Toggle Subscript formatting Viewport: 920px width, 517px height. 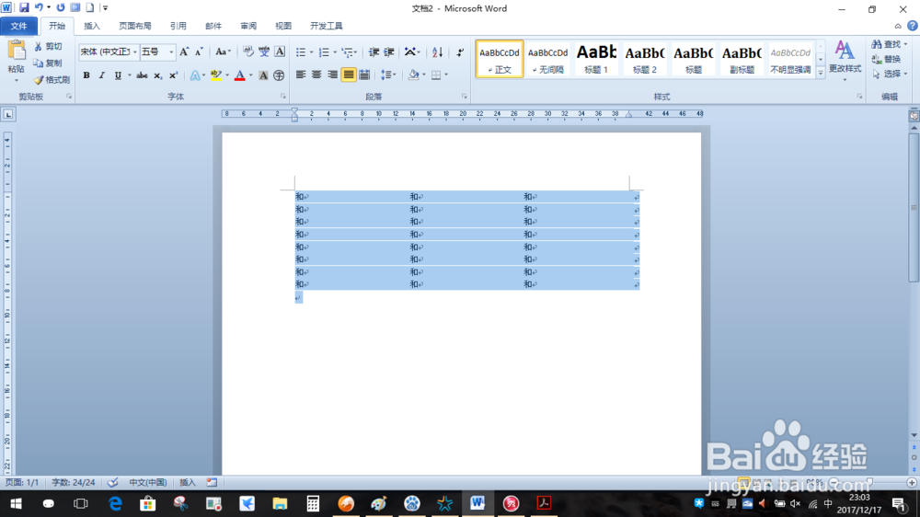click(x=157, y=75)
